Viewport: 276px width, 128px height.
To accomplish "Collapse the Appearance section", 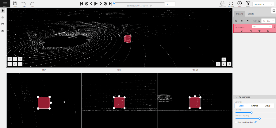I will (236, 97).
